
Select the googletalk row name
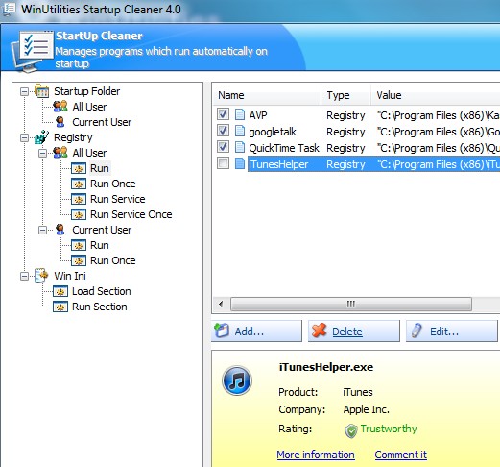[x=273, y=132]
